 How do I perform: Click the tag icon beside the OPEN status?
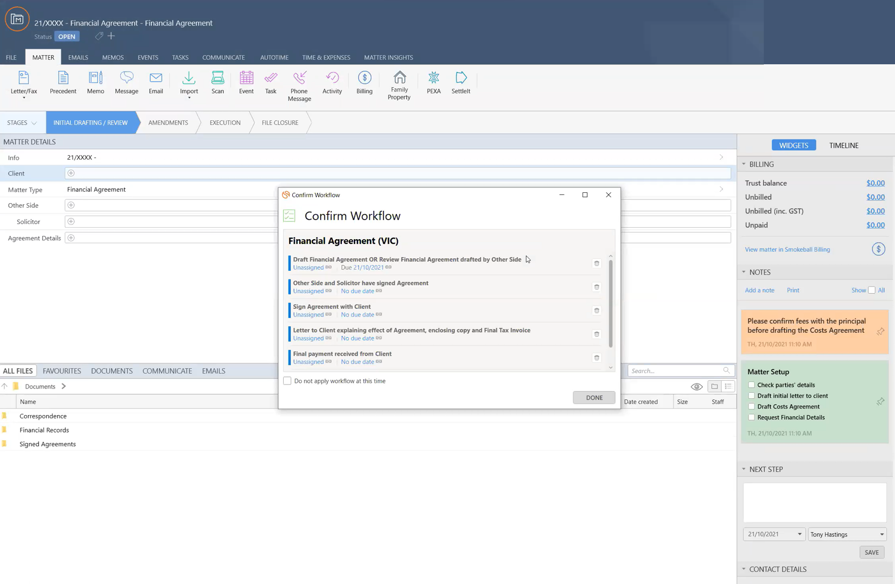click(99, 36)
